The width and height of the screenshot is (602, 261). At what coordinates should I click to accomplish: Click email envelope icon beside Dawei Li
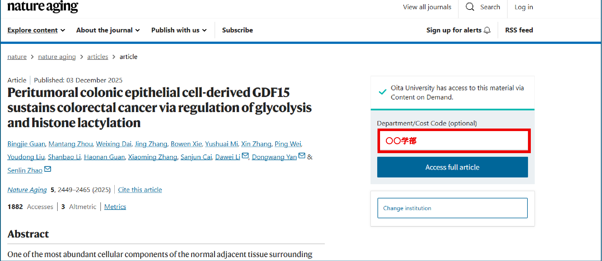pyautogui.click(x=245, y=156)
